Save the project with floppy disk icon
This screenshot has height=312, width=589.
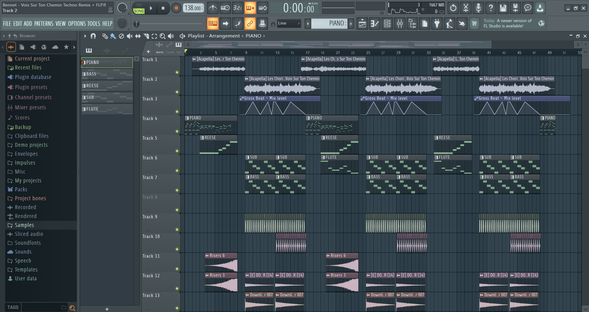point(503,7)
